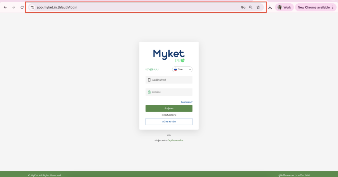Open site information icon in address bar

tap(32, 7)
